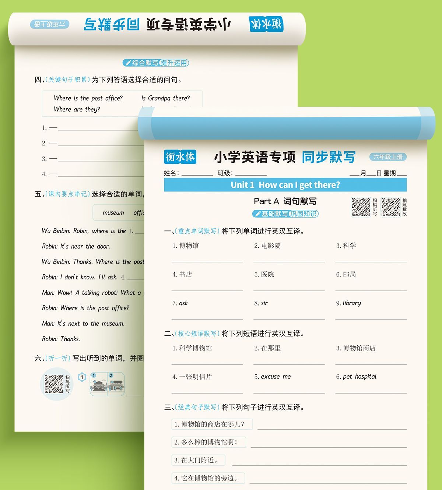Click the question Is Grandpa there?
This screenshot has height=490, width=442.
click(x=165, y=98)
